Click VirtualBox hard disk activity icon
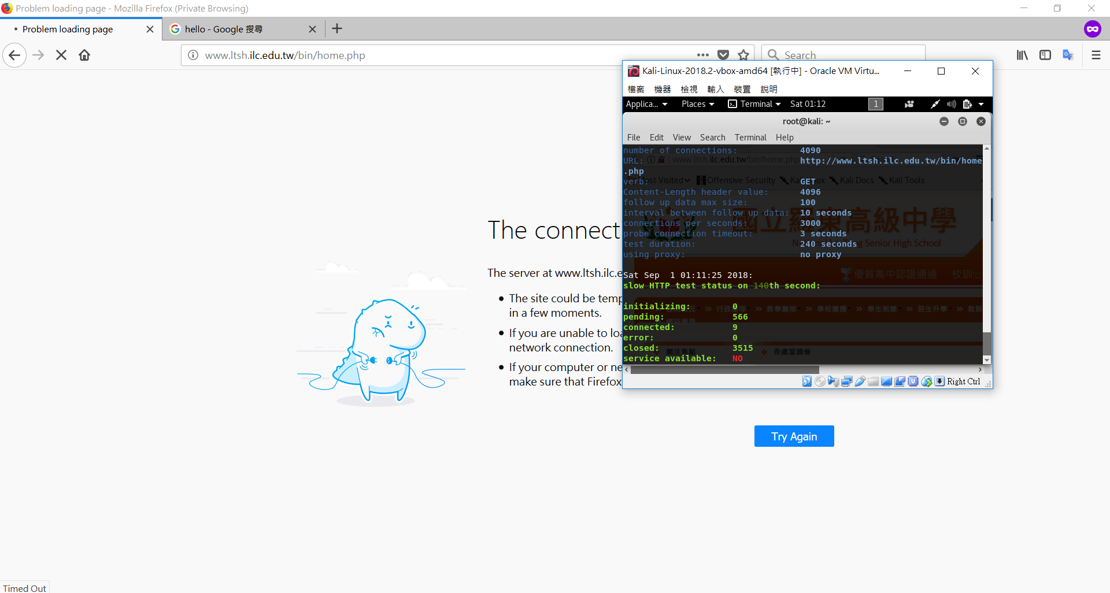Viewport: 1110px width, 593px height. pos(807,381)
